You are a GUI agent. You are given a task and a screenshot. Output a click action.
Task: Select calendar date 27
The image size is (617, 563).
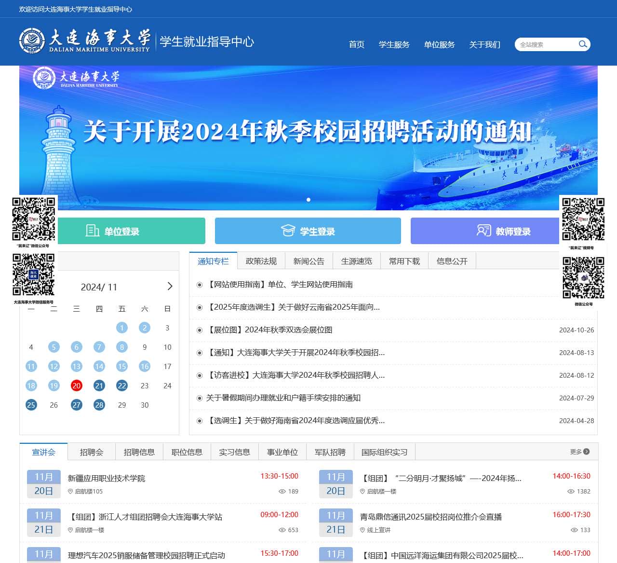pos(76,405)
